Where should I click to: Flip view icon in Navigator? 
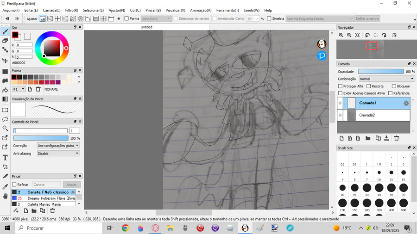pyautogui.click(x=394, y=35)
